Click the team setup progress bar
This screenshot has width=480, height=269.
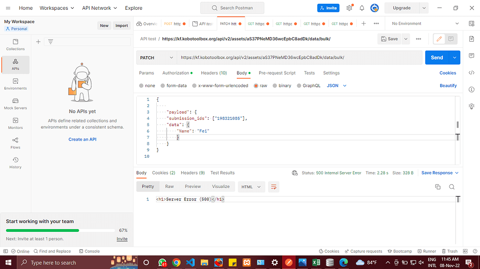60,230
